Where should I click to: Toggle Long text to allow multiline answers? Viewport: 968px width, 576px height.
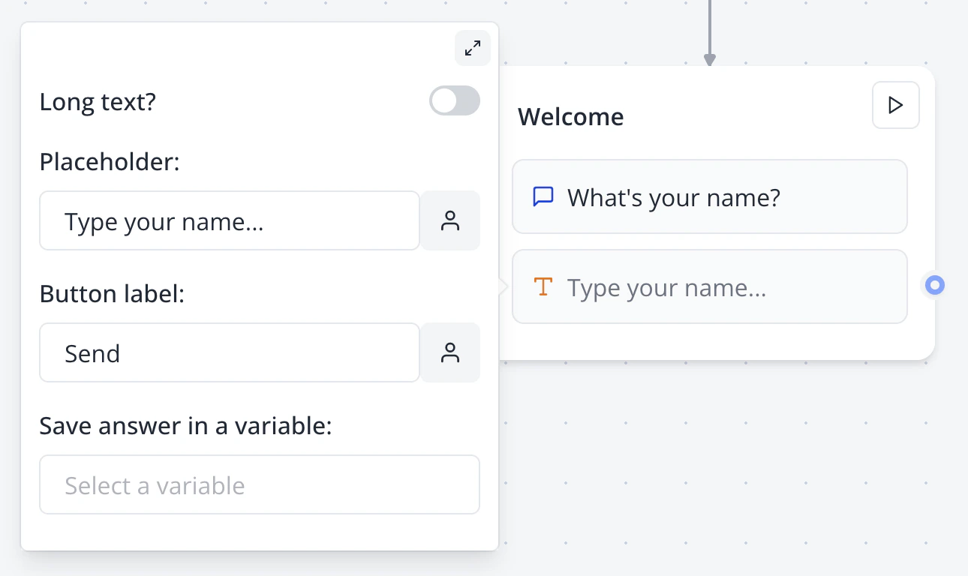454,100
